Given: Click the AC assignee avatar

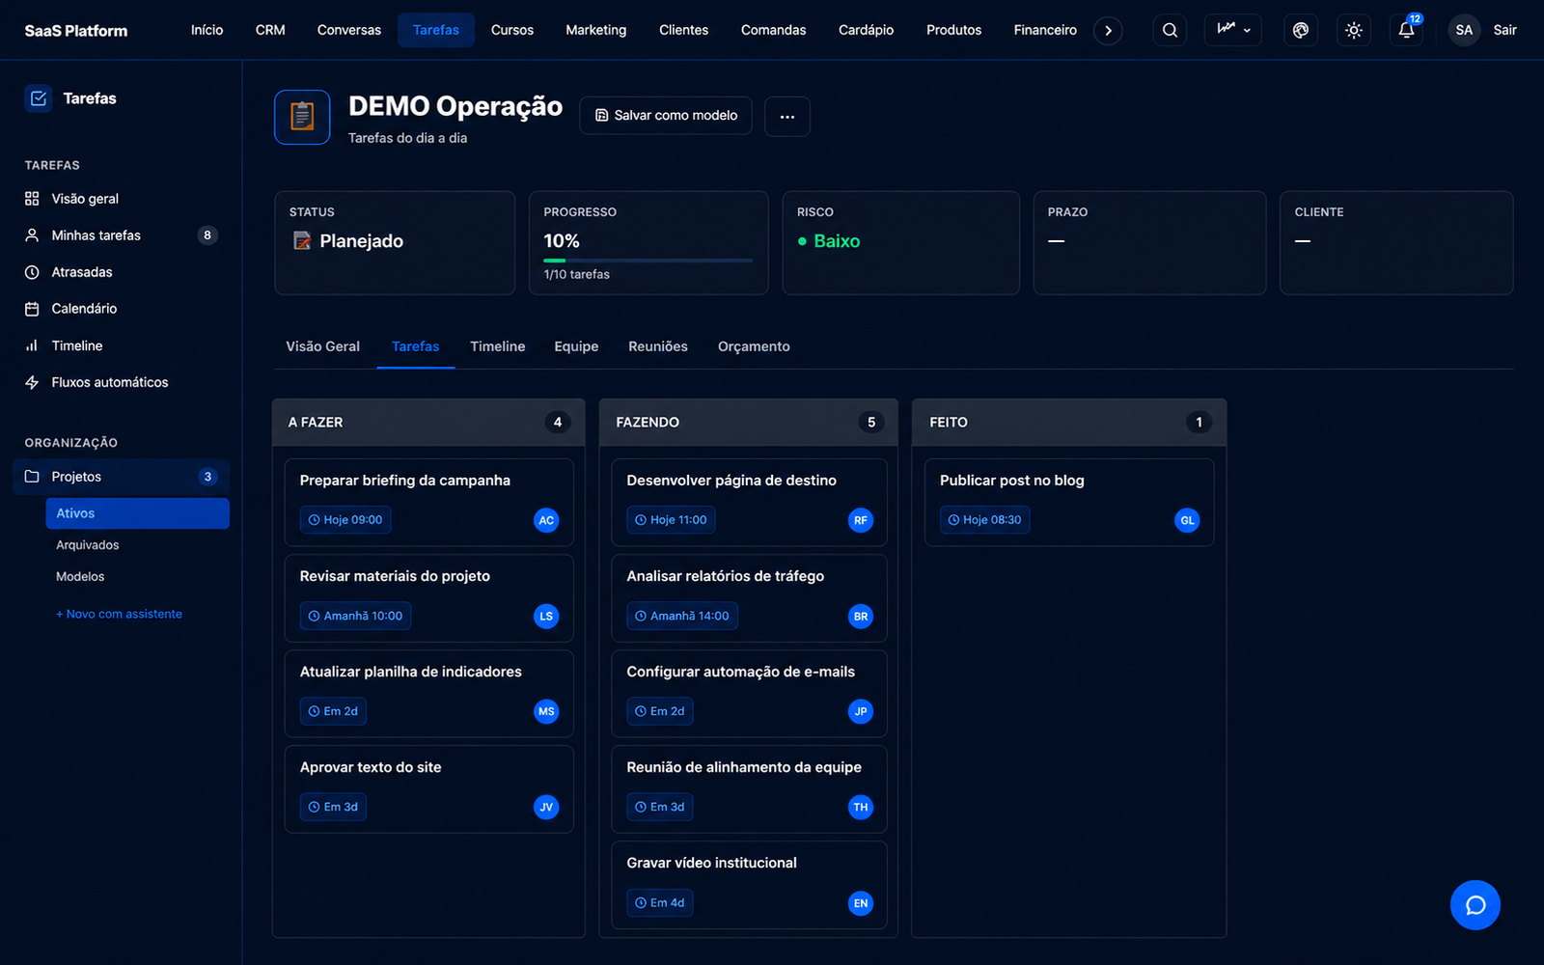Looking at the screenshot, I should [x=546, y=520].
